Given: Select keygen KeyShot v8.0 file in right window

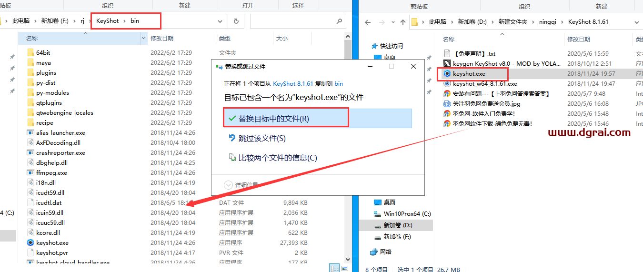Looking at the screenshot, I should point(507,63).
